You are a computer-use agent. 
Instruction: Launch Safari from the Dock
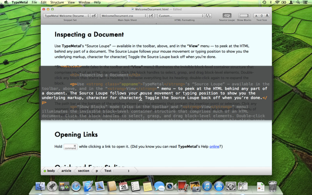76,186
